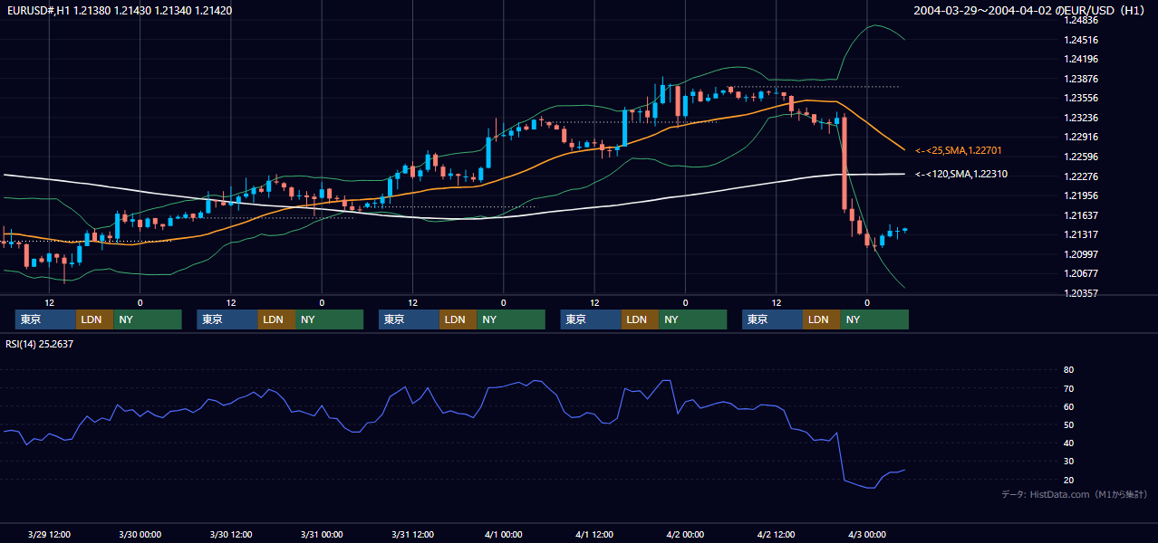Screen dimensions: 1158x543
Task: Select the NY session block for 4/1
Action: pyautogui.click(x=692, y=319)
